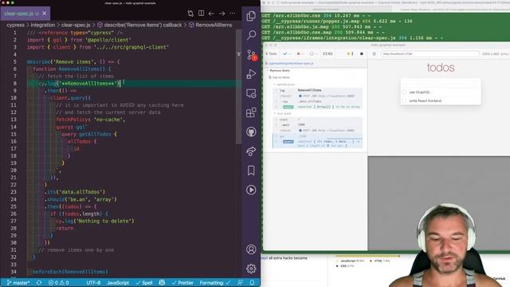Open the spec file path link in Cypress

(x=291, y=64)
